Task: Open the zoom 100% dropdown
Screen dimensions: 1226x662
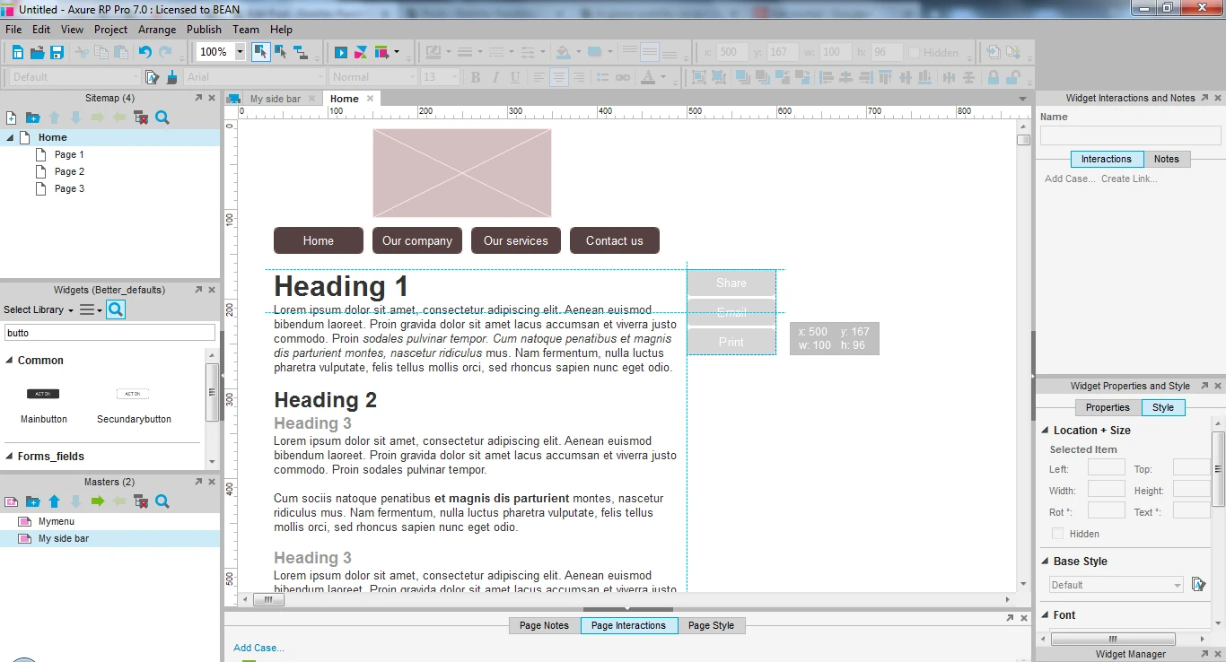Action: (x=240, y=52)
